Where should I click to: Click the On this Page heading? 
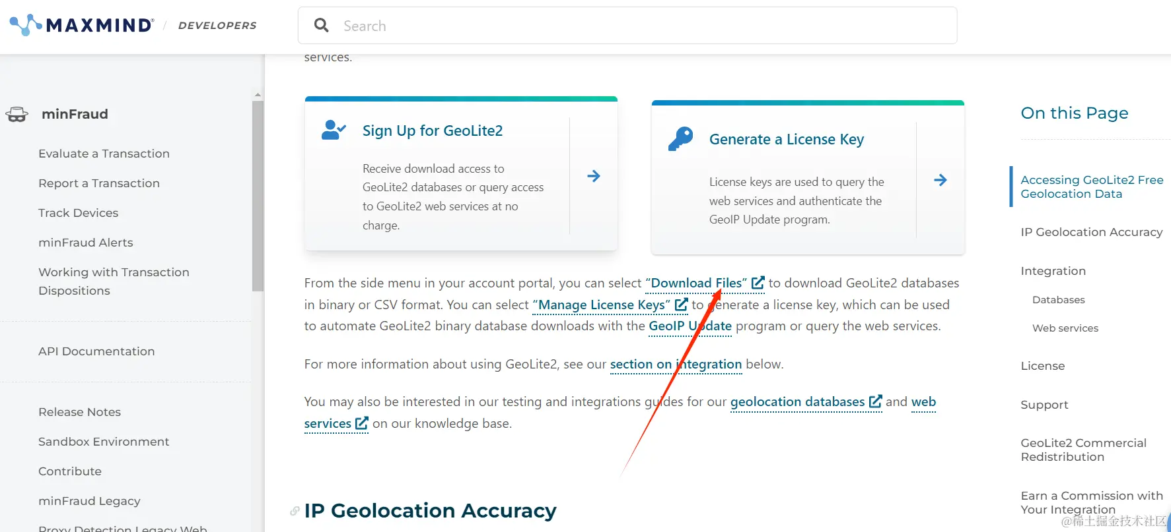(1074, 113)
